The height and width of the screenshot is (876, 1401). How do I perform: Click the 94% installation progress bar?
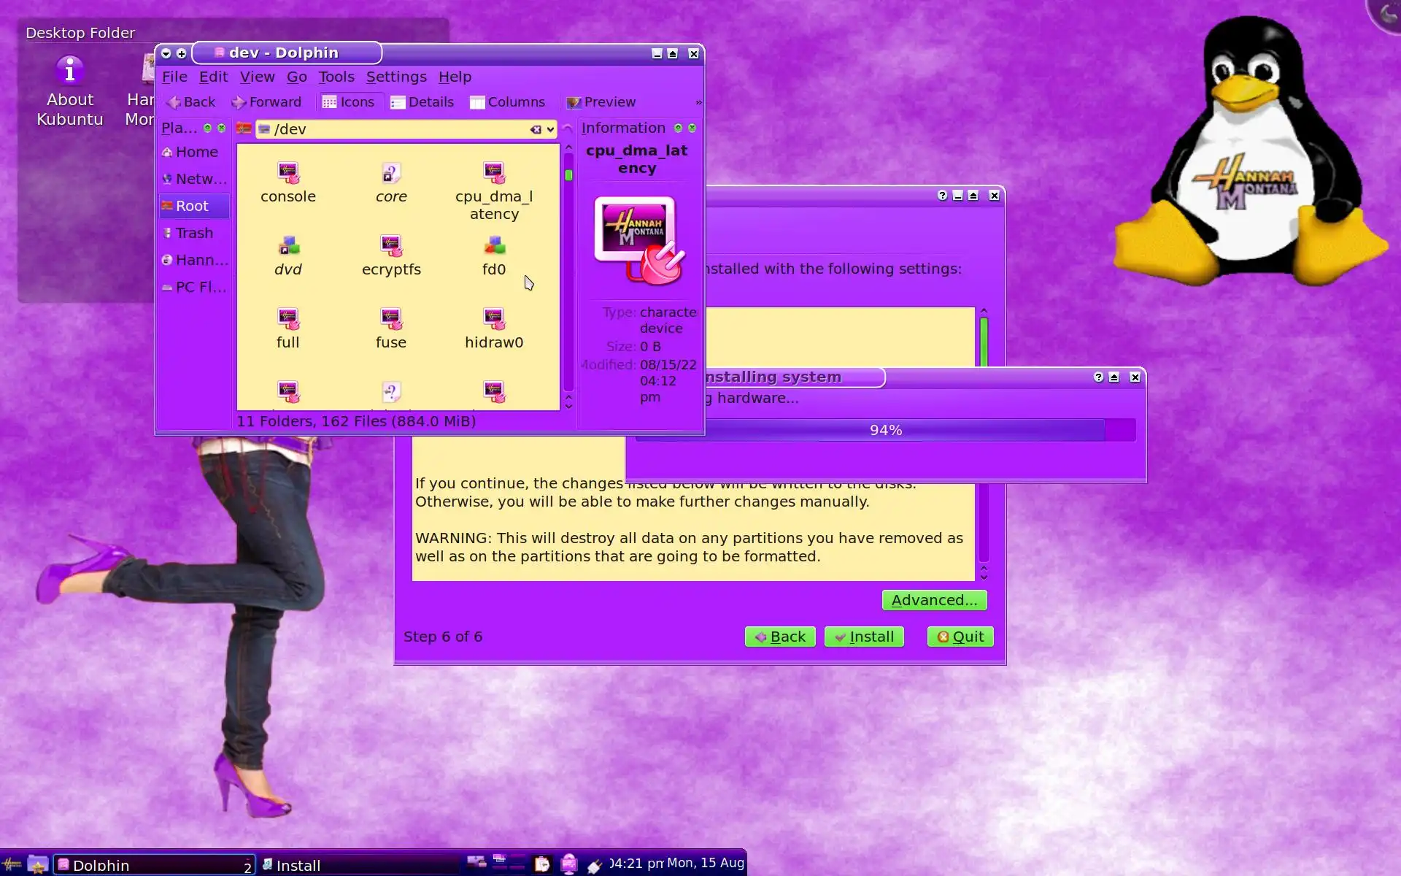(x=885, y=430)
